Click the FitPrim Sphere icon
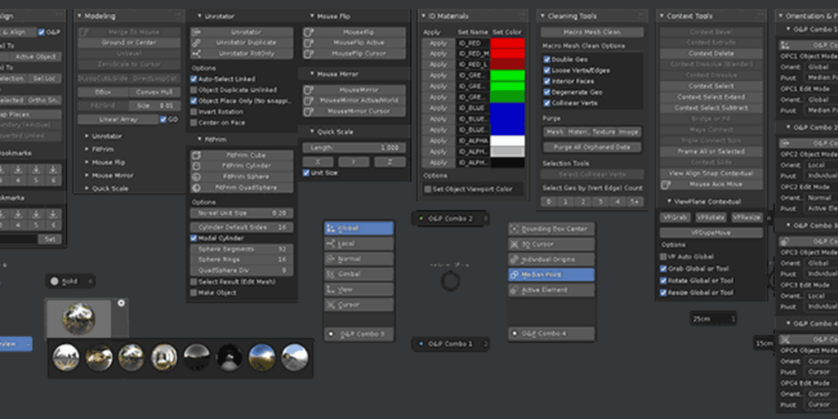This screenshot has width=838, height=419. [x=196, y=177]
